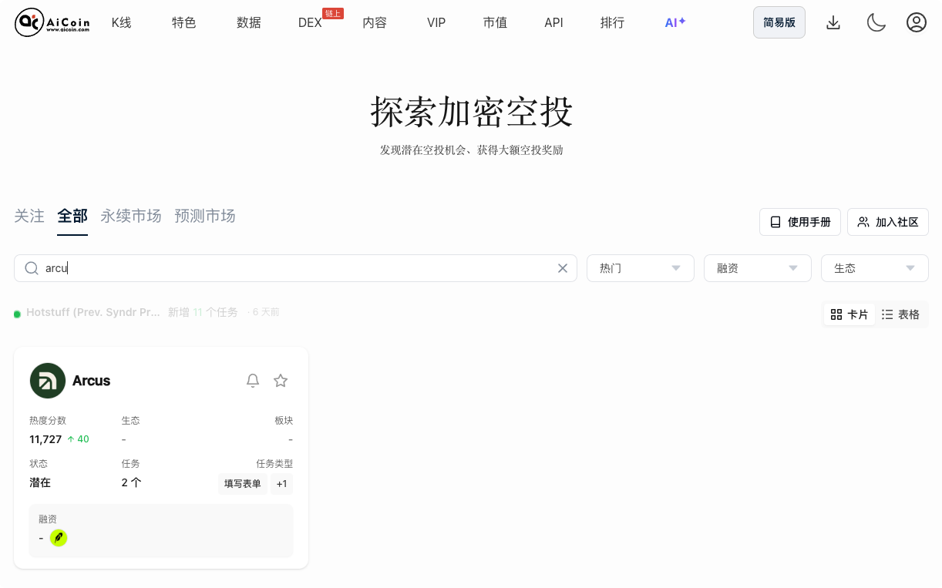Image resolution: width=942 pixels, height=588 pixels.
Task: Click the 潜在 status value
Action: [x=40, y=482]
